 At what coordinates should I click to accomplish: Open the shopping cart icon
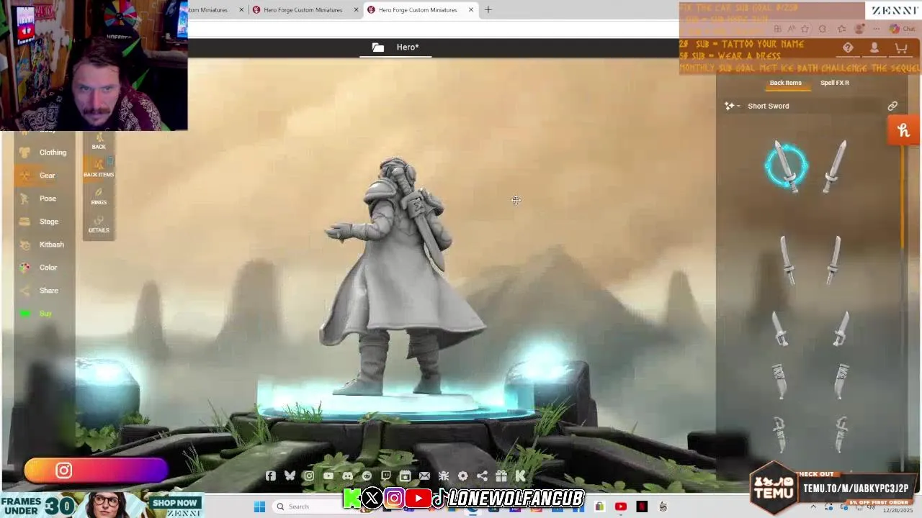point(900,47)
